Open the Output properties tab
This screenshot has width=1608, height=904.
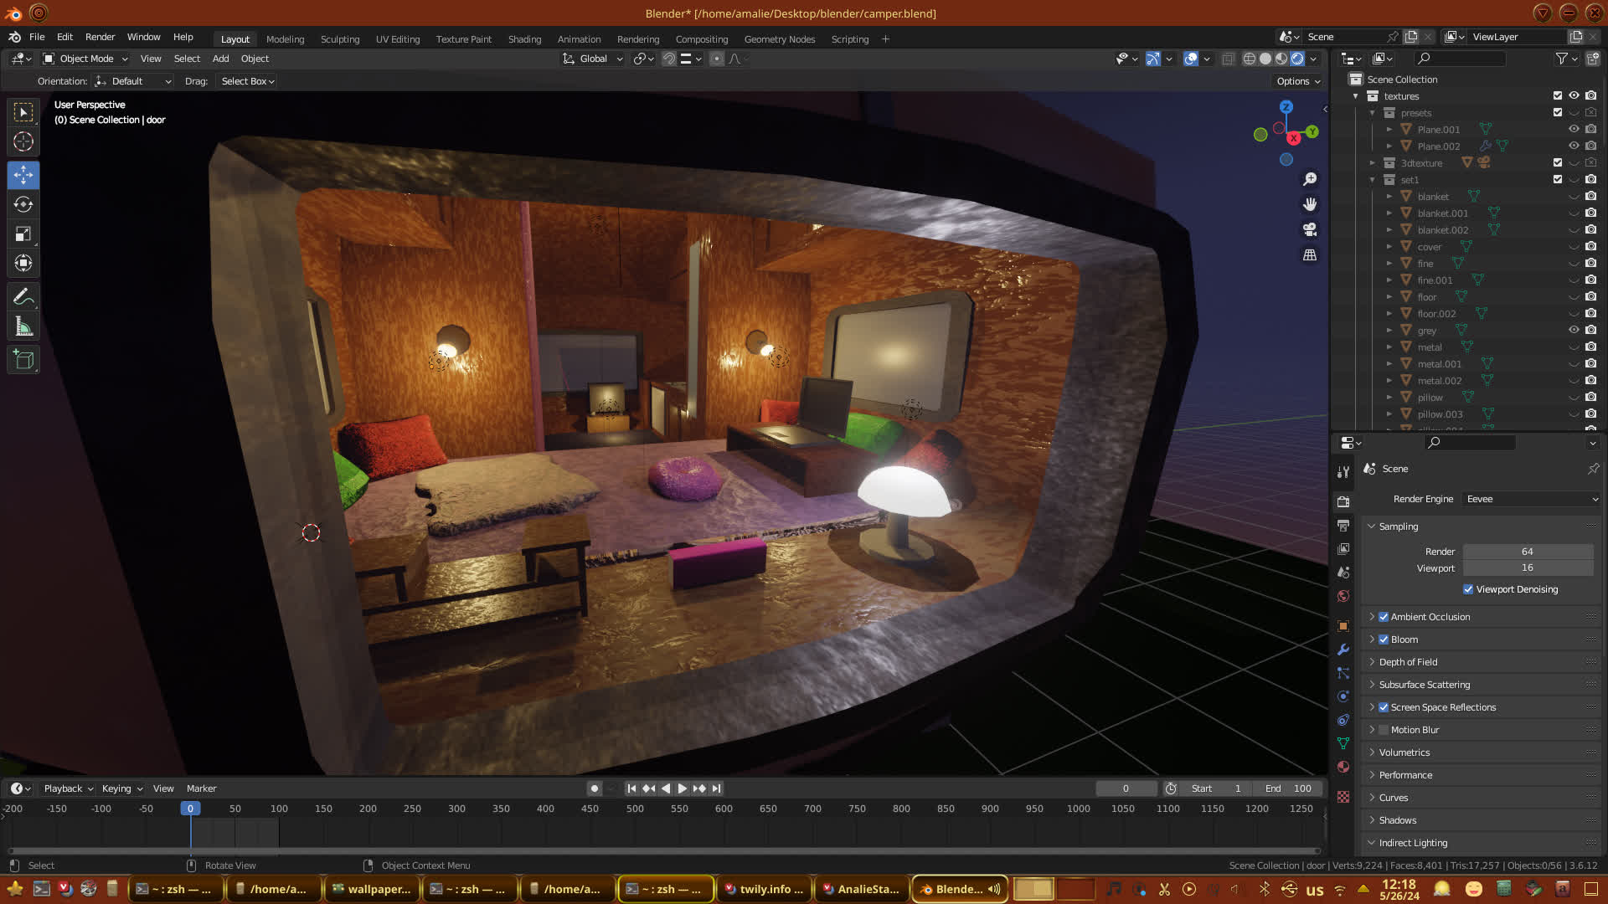pos(1343,526)
